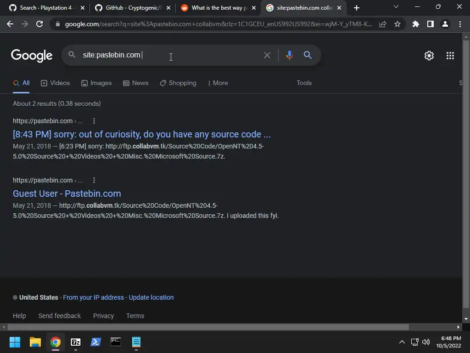Follow the From your IP address link
The width and height of the screenshot is (470, 353).
pyautogui.click(x=94, y=297)
